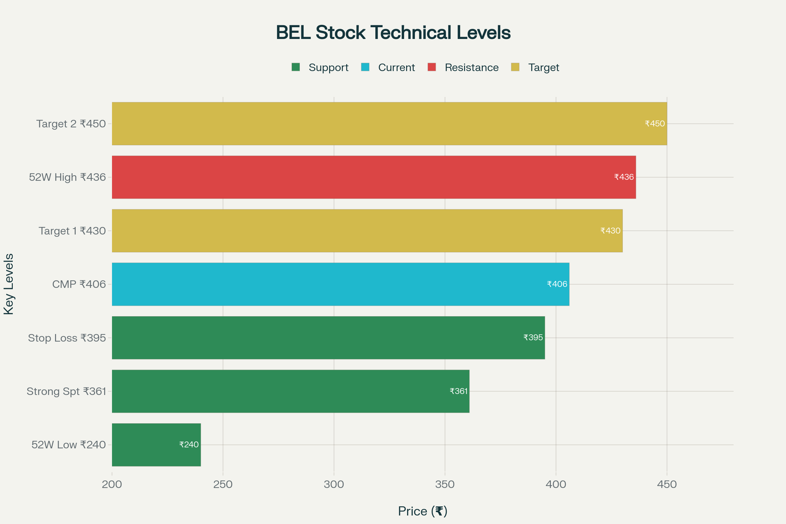
Task: Click the 300 tick on the price axis
Action: coord(334,484)
